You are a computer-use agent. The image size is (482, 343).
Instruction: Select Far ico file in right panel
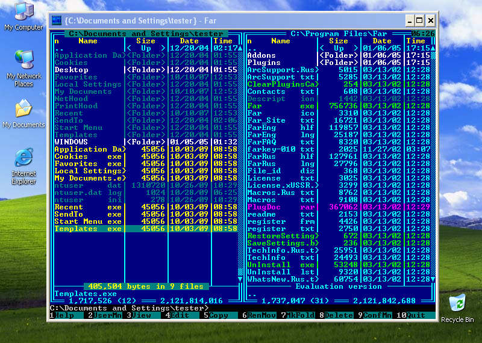[339, 113]
